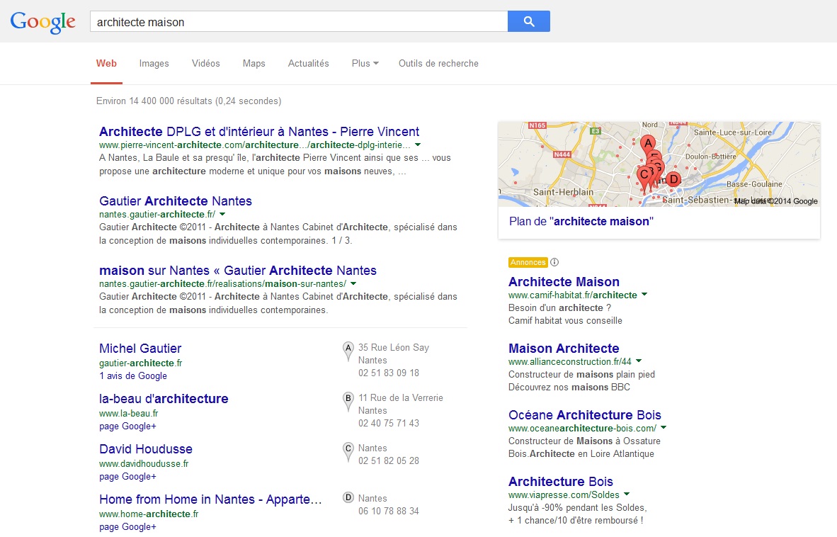Open the Michel Gautier local listing
The image size is (837, 537).
pos(140,348)
